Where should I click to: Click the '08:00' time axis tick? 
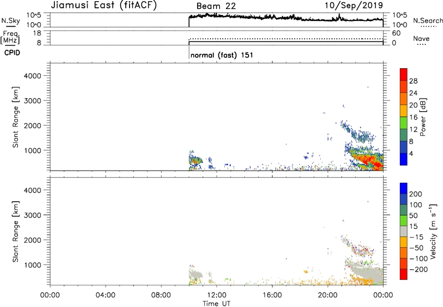tap(161, 295)
